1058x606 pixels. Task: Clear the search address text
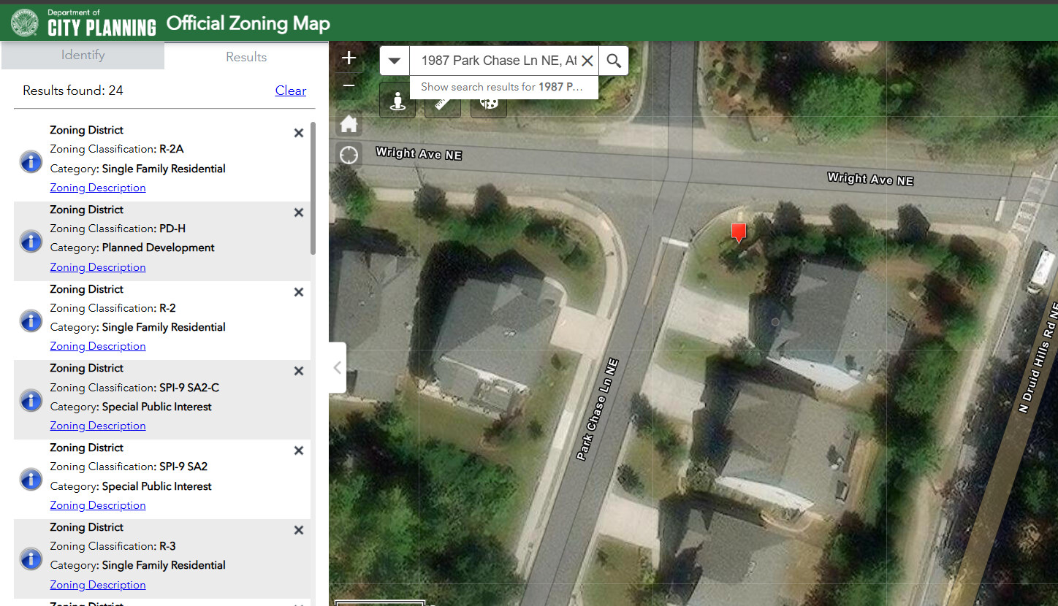(587, 61)
